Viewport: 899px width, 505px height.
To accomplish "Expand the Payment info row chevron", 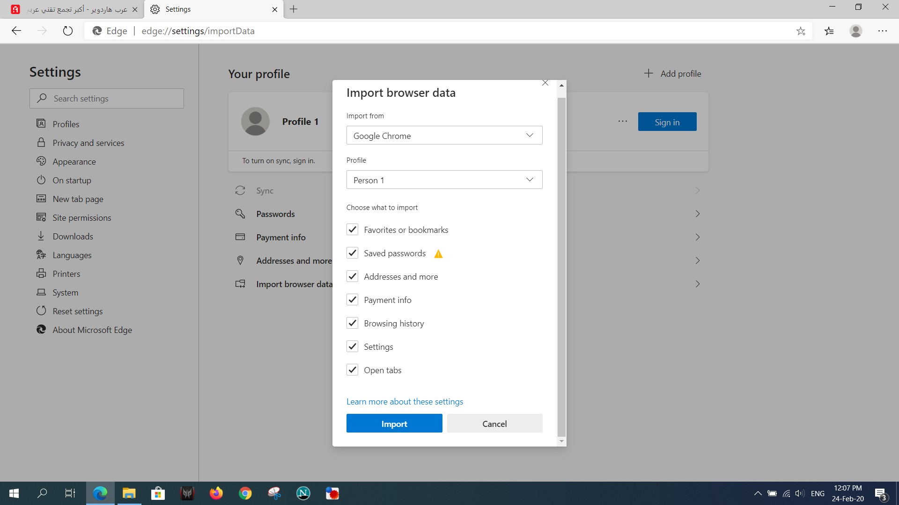I will (698, 237).
